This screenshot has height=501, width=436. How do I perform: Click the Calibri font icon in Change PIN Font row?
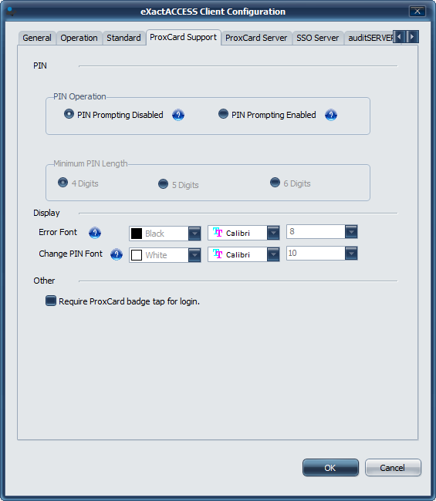tap(218, 254)
